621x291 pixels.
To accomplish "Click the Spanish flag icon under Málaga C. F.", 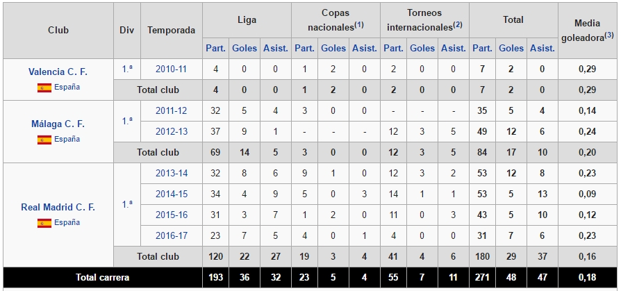I will pos(44,140).
